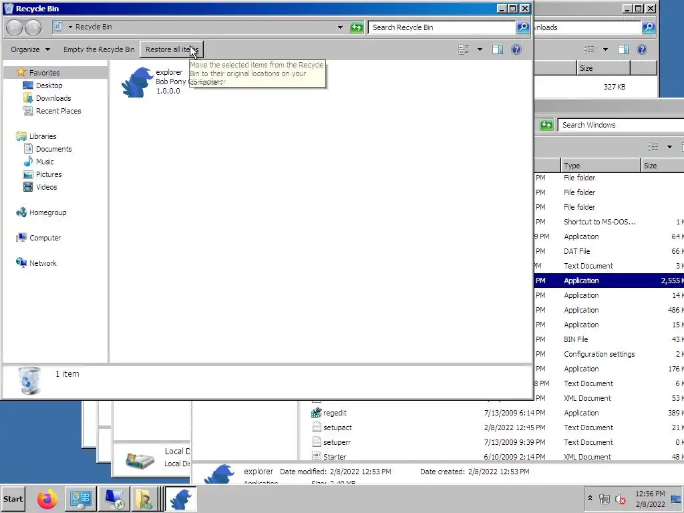Click the muted volume tray icon
Viewport: 684px width, 513px height.
pyautogui.click(x=620, y=499)
